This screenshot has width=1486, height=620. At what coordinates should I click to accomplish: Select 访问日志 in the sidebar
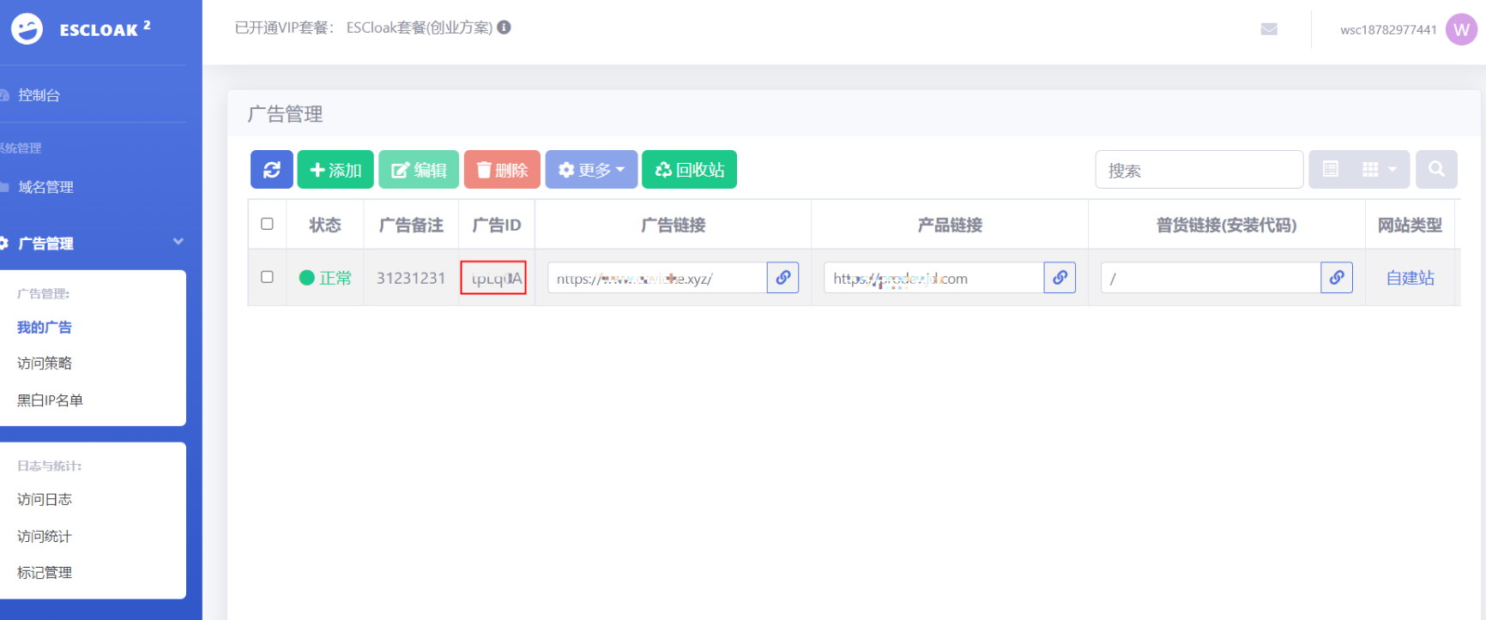[45, 499]
